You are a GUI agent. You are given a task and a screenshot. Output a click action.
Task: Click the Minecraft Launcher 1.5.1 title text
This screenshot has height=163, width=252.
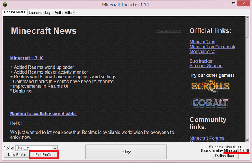[126, 4]
